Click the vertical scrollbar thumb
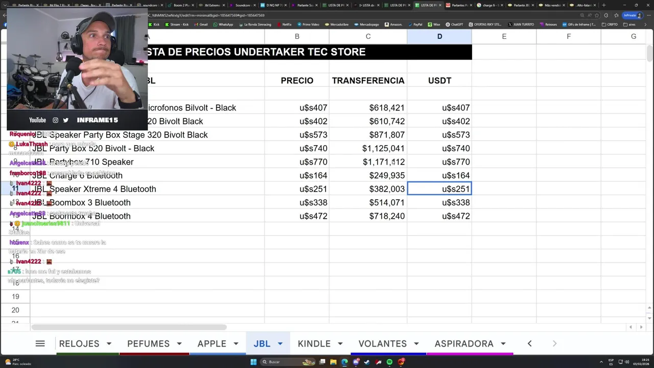Viewport: 654px width, 368px height. [649, 53]
